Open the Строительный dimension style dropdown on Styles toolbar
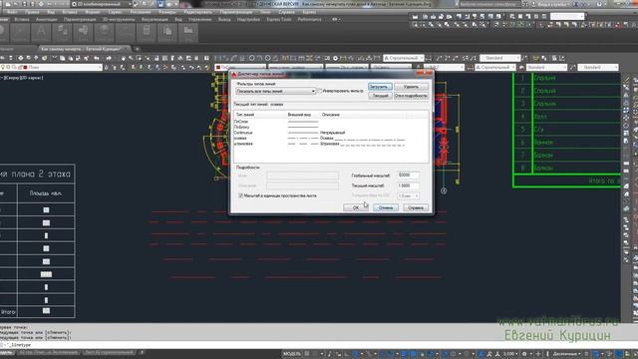Image resolution: width=638 pixels, height=359 pixels. point(495,67)
